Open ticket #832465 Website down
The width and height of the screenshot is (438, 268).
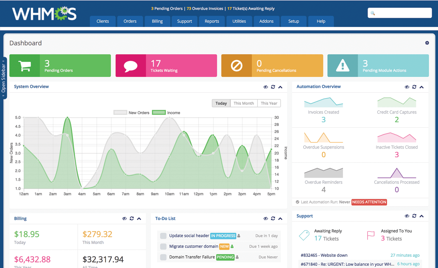(324, 255)
